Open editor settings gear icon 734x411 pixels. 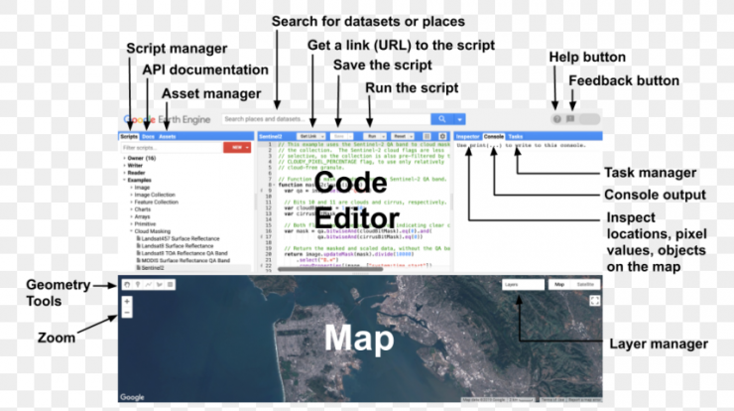(442, 136)
